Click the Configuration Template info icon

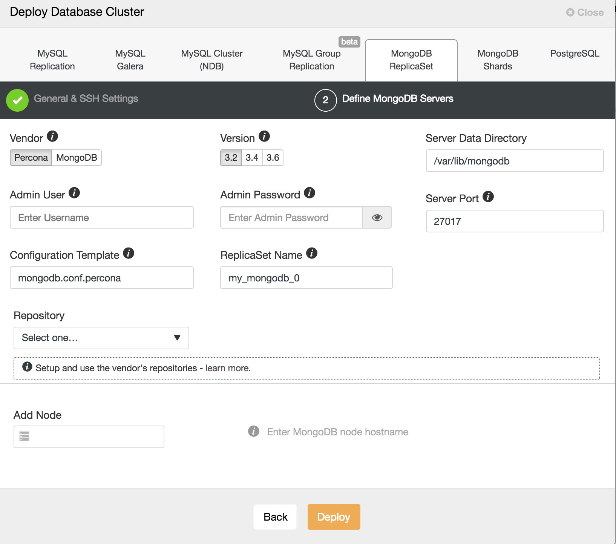pyautogui.click(x=129, y=253)
